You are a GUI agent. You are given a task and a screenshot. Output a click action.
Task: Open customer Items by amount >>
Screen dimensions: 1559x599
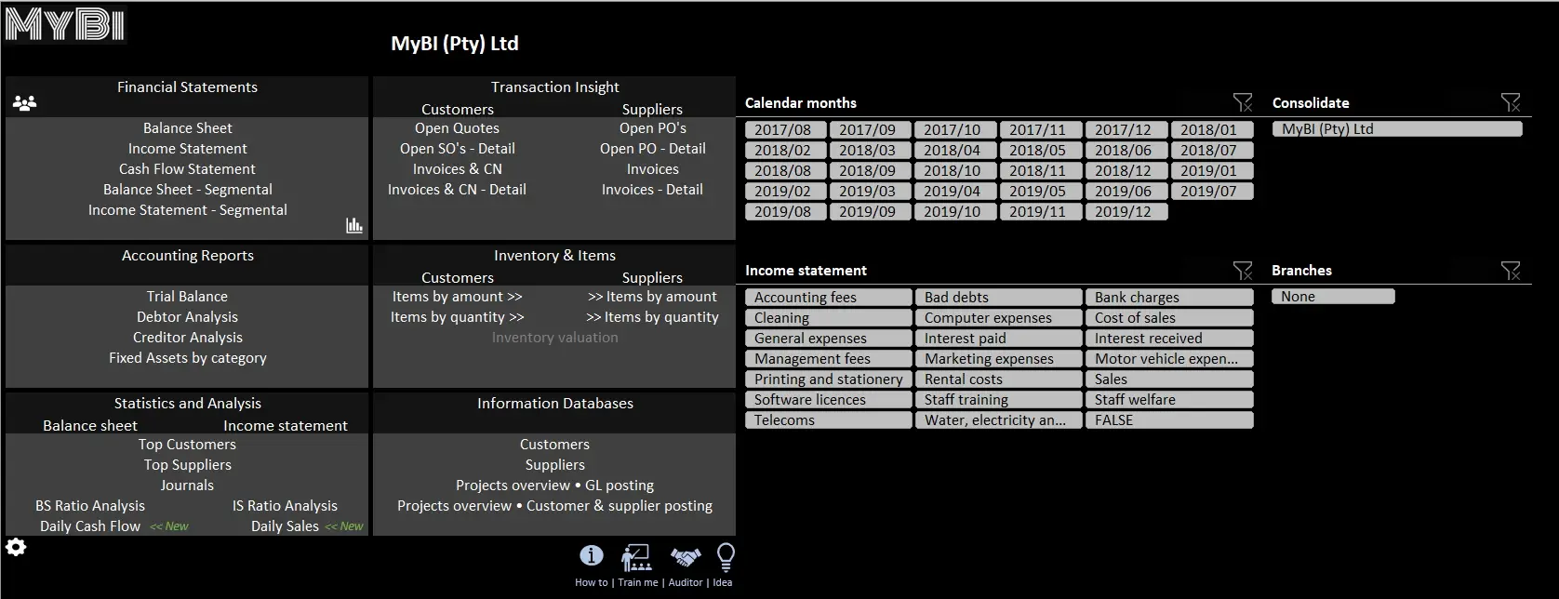[458, 297]
